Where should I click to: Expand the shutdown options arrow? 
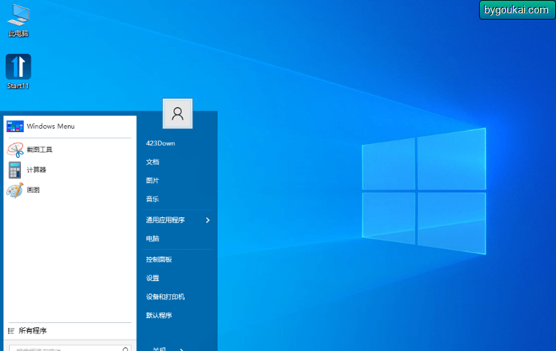[182, 349]
